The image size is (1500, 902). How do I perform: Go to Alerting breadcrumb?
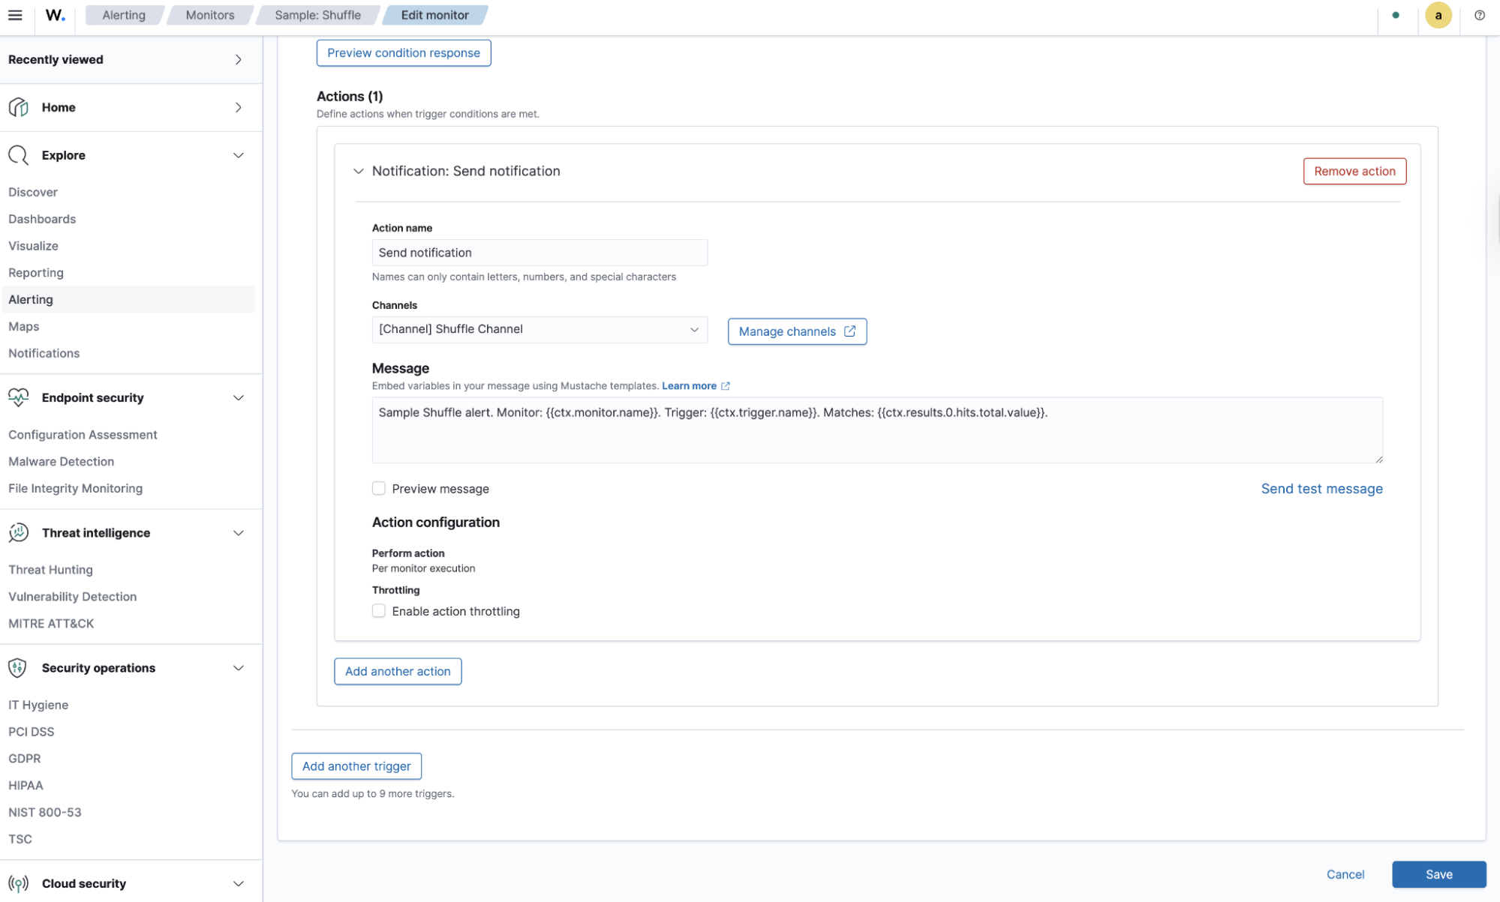click(124, 15)
